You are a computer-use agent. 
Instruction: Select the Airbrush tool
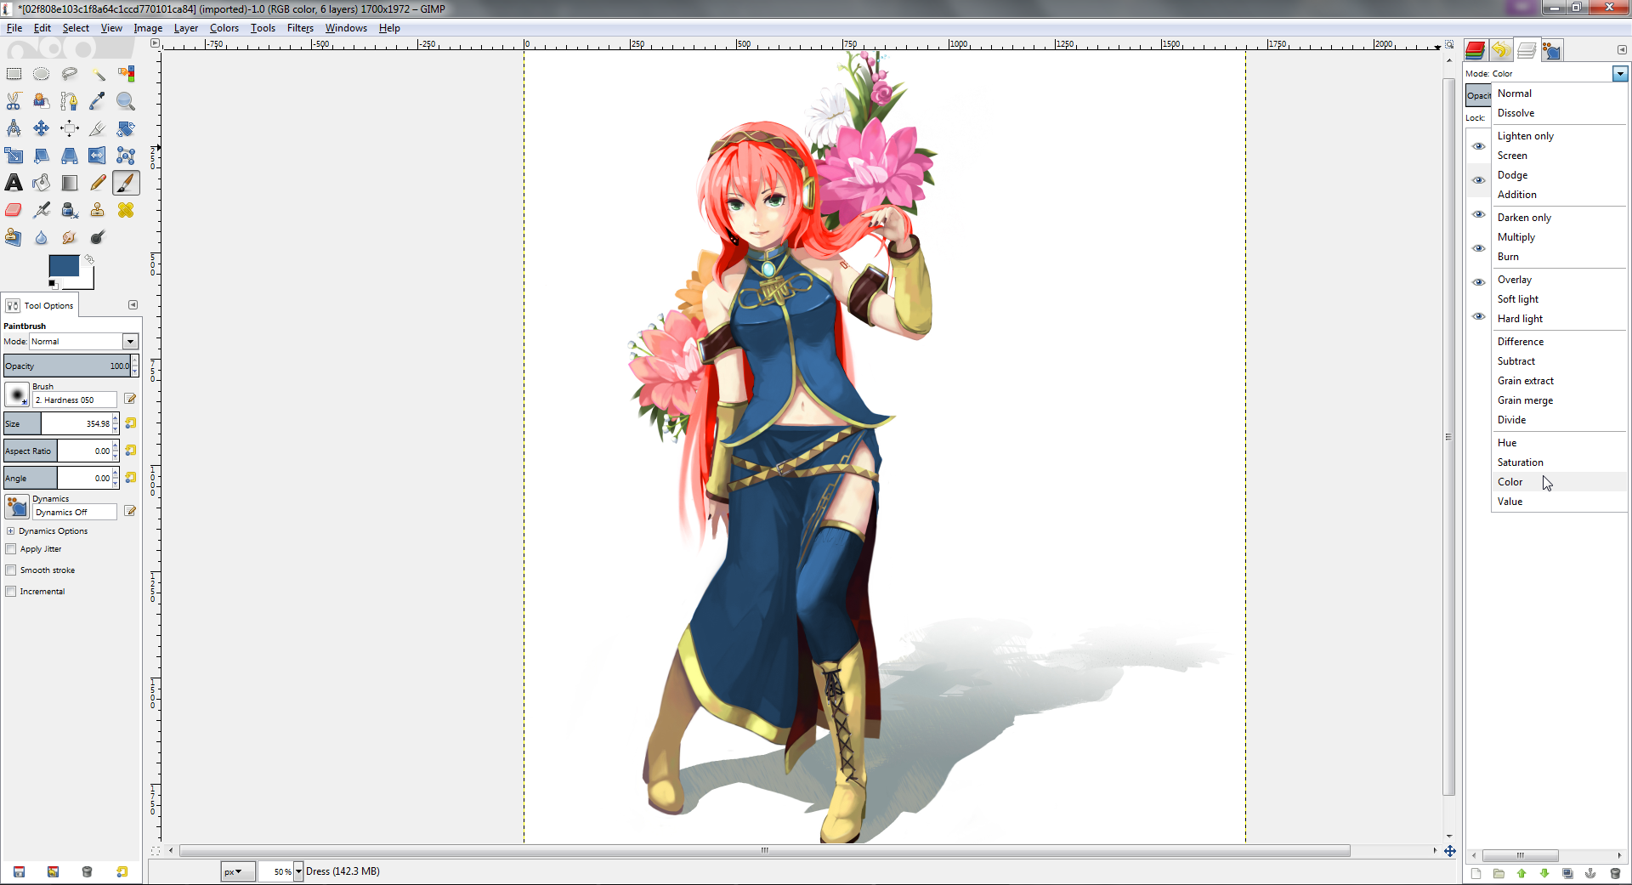42,210
